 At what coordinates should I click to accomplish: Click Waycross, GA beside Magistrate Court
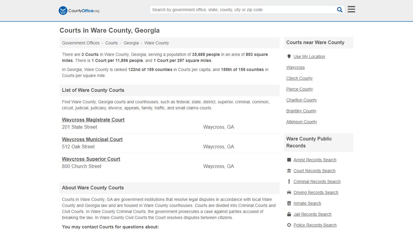pos(219,127)
